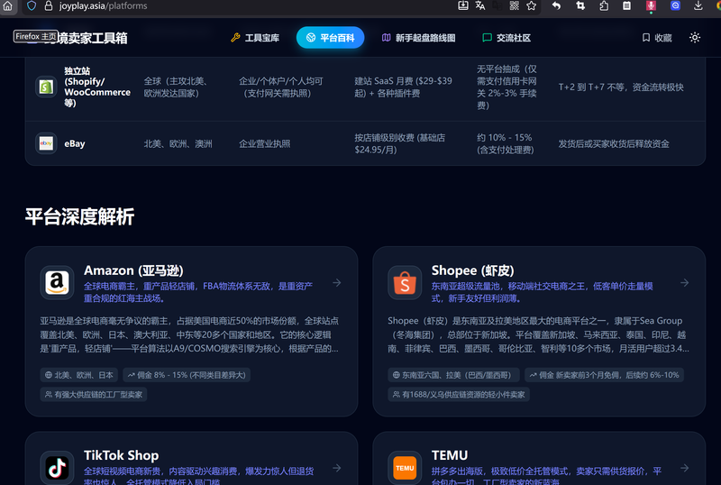
Task: Expand the Amazon card arrow
Action: click(336, 282)
